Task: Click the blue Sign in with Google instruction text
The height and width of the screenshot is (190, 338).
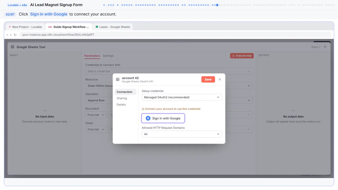Action: tap(49, 14)
